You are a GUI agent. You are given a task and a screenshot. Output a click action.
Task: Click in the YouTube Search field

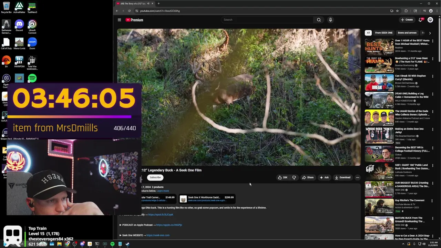267,20
